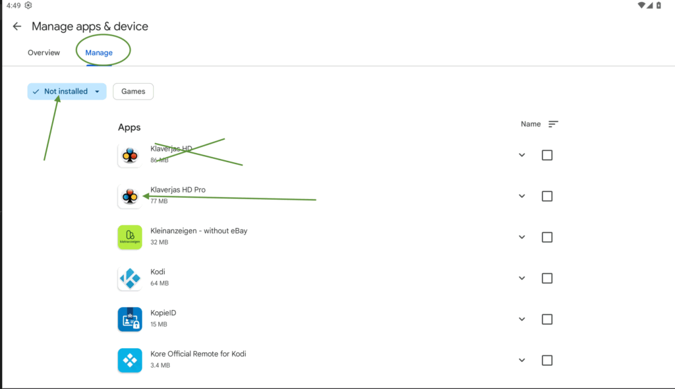Tap the Games filter chip

coord(133,92)
